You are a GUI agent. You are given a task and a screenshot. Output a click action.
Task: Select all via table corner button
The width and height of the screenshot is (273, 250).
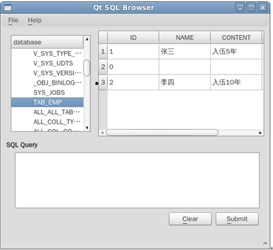(x=103, y=37)
